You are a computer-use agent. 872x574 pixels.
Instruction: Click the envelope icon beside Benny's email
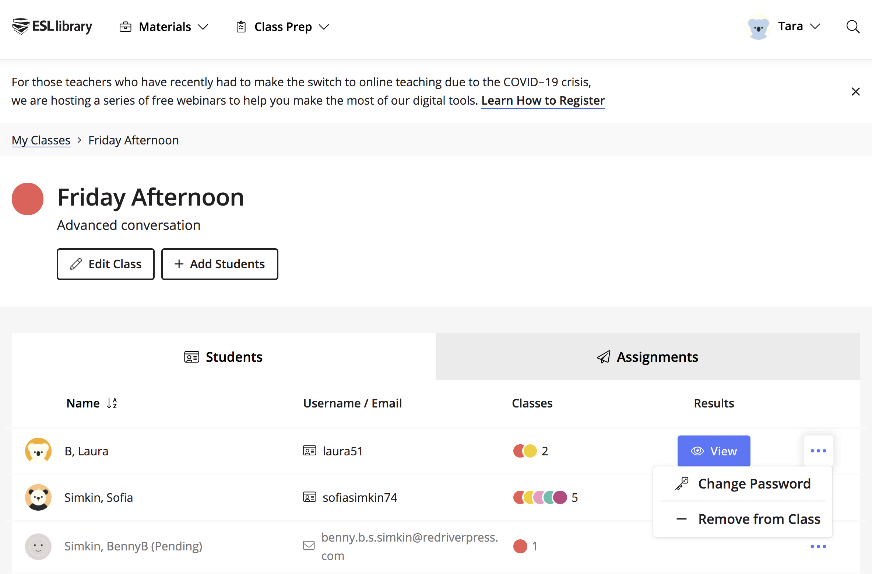click(309, 546)
